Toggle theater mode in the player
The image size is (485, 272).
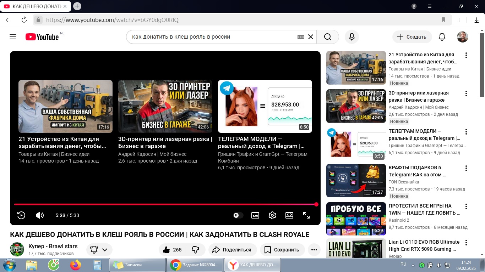pos(289,215)
